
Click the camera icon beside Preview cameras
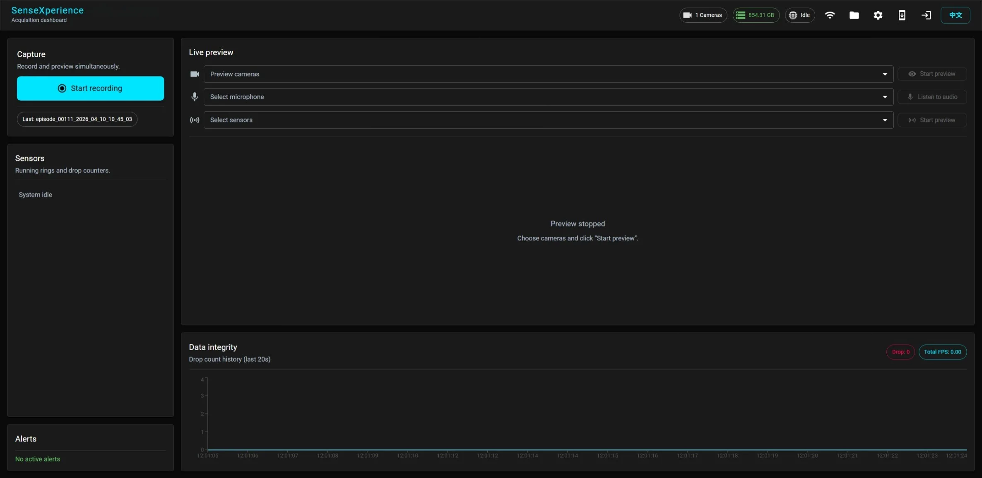(195, 74)
